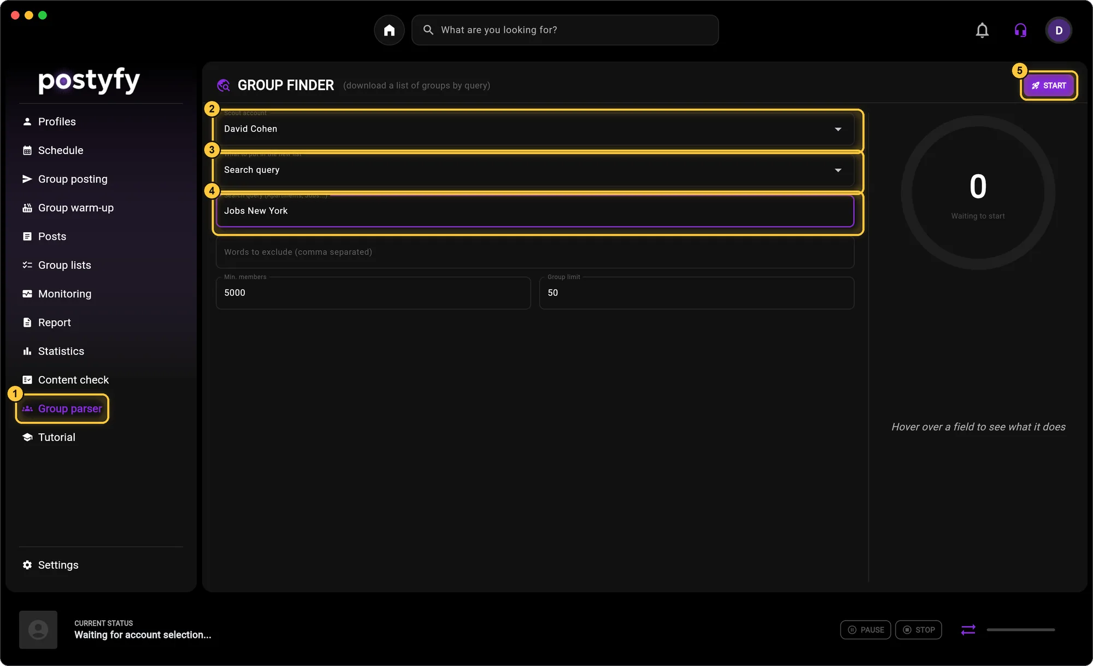Screen dimensions: 1093x666
Task: Click the Schedule calendar icon in the sidebar
Action: tap(27, 150)
